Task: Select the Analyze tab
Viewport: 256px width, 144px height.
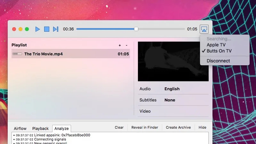Action: click(61, 129)
